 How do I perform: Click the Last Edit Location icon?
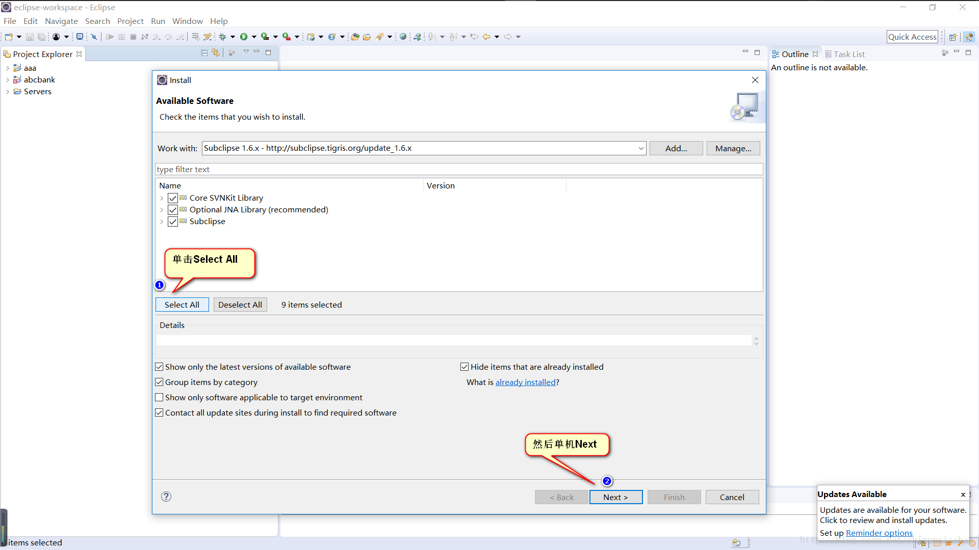474,37
